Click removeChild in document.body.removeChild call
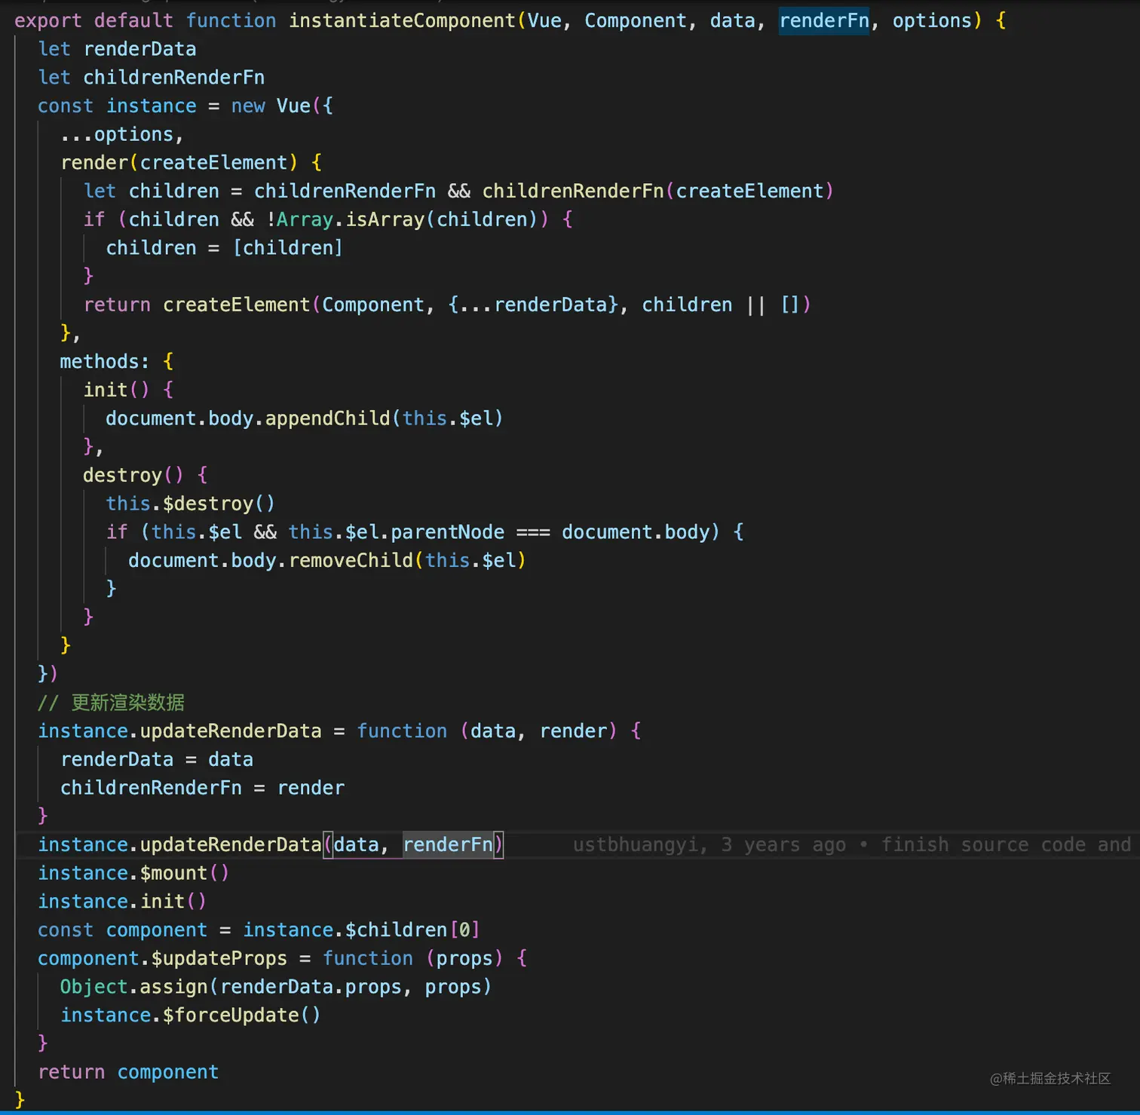The width and height of the screenshot is (1140, 1115). [x=351, y=560]
